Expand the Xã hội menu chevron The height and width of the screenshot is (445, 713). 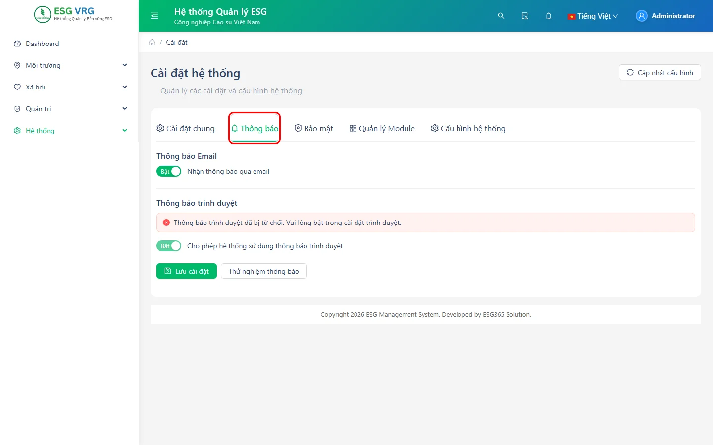pos(125,87)
